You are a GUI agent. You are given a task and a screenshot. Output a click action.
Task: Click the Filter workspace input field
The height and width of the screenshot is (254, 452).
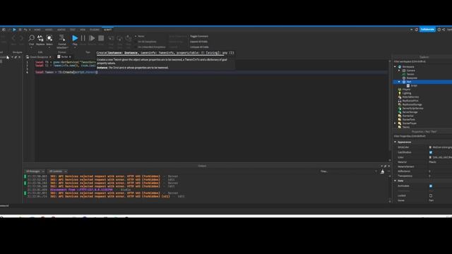[422, 61]
